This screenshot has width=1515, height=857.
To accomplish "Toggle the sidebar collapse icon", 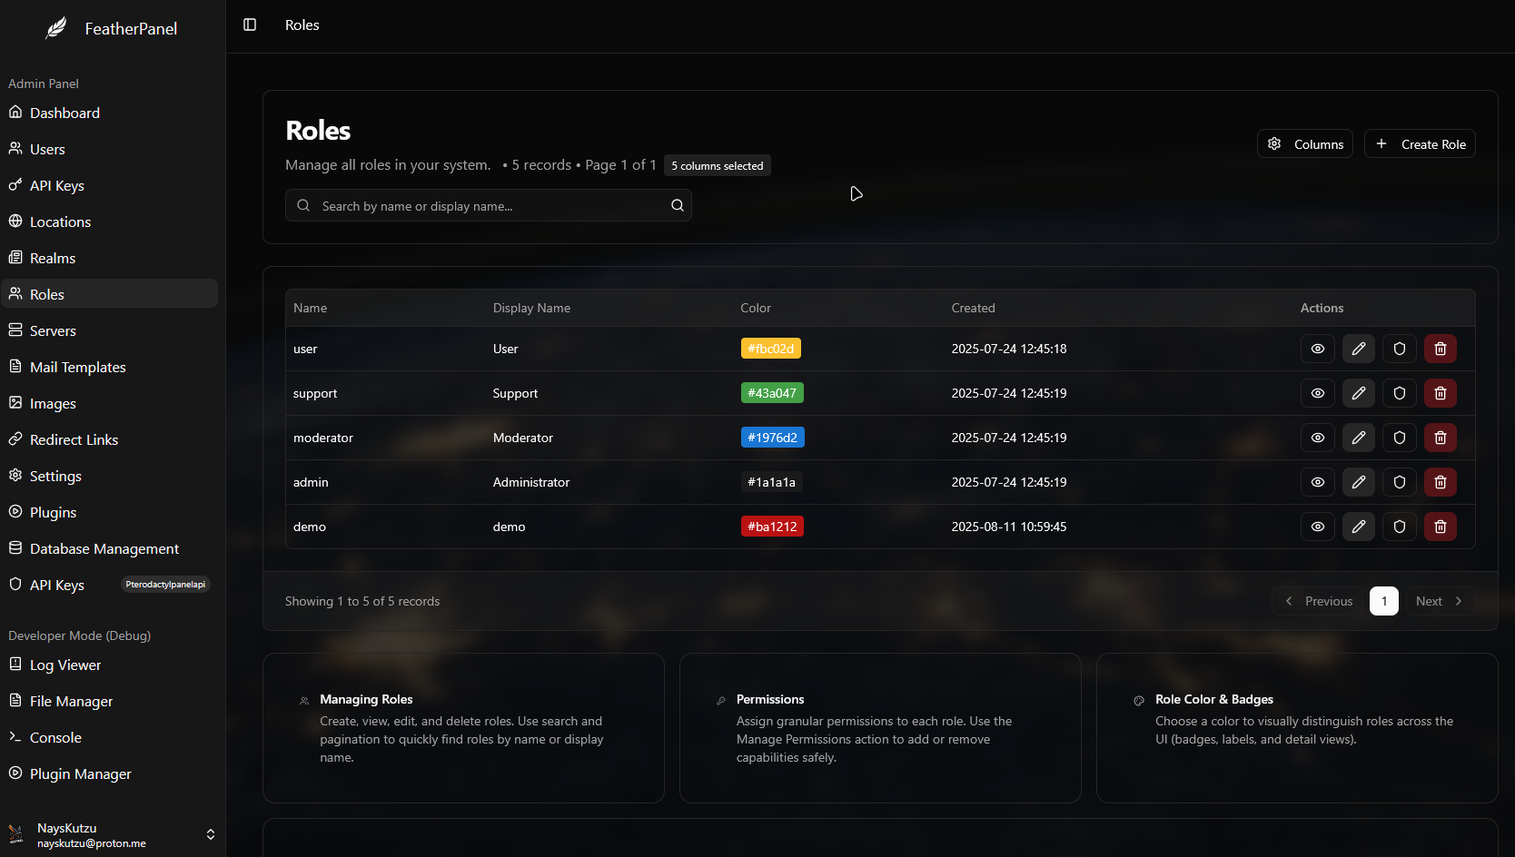I will click(x=250, y=25).
